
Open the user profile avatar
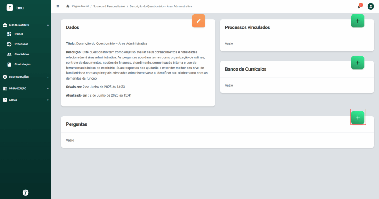click(370, 6)
